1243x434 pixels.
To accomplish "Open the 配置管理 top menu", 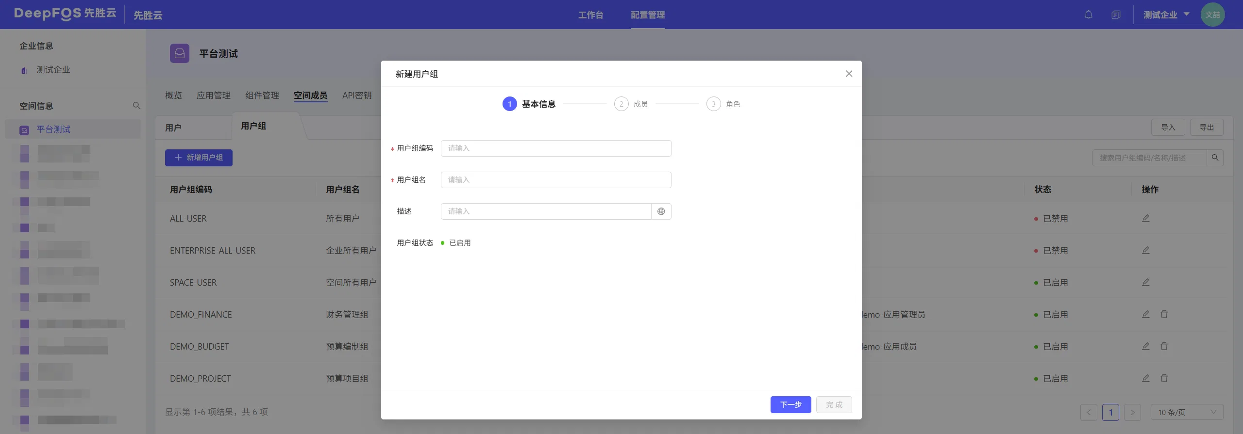I will (x=648, y=15).
